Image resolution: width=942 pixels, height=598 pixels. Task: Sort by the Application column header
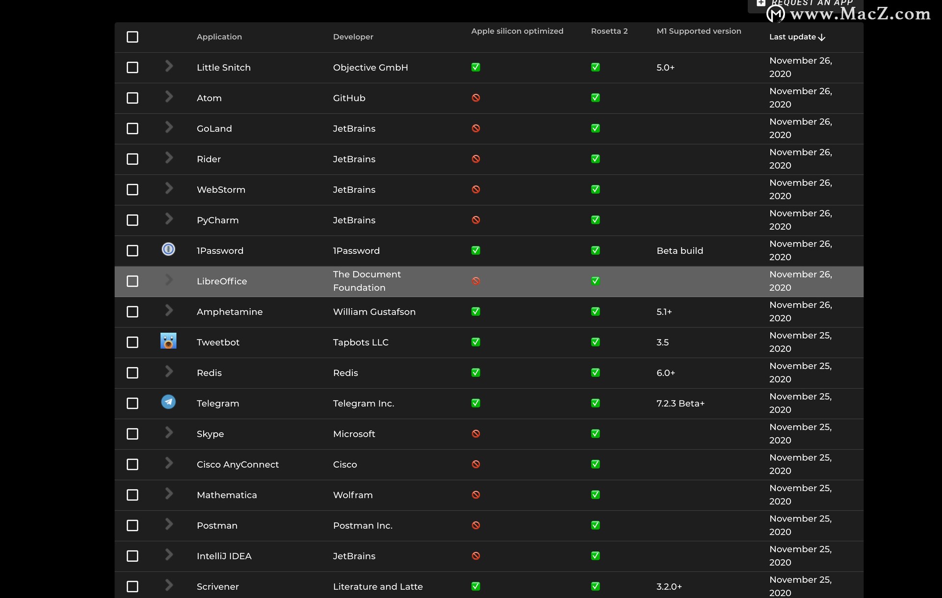click(x=219, y=37)
